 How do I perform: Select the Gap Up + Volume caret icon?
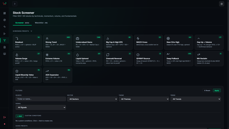click(198, 39)
